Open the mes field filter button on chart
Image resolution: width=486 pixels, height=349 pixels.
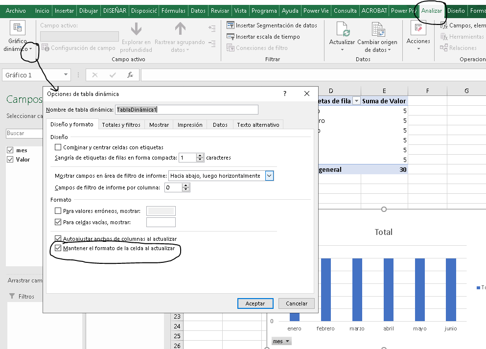click(x=281, y=341)
